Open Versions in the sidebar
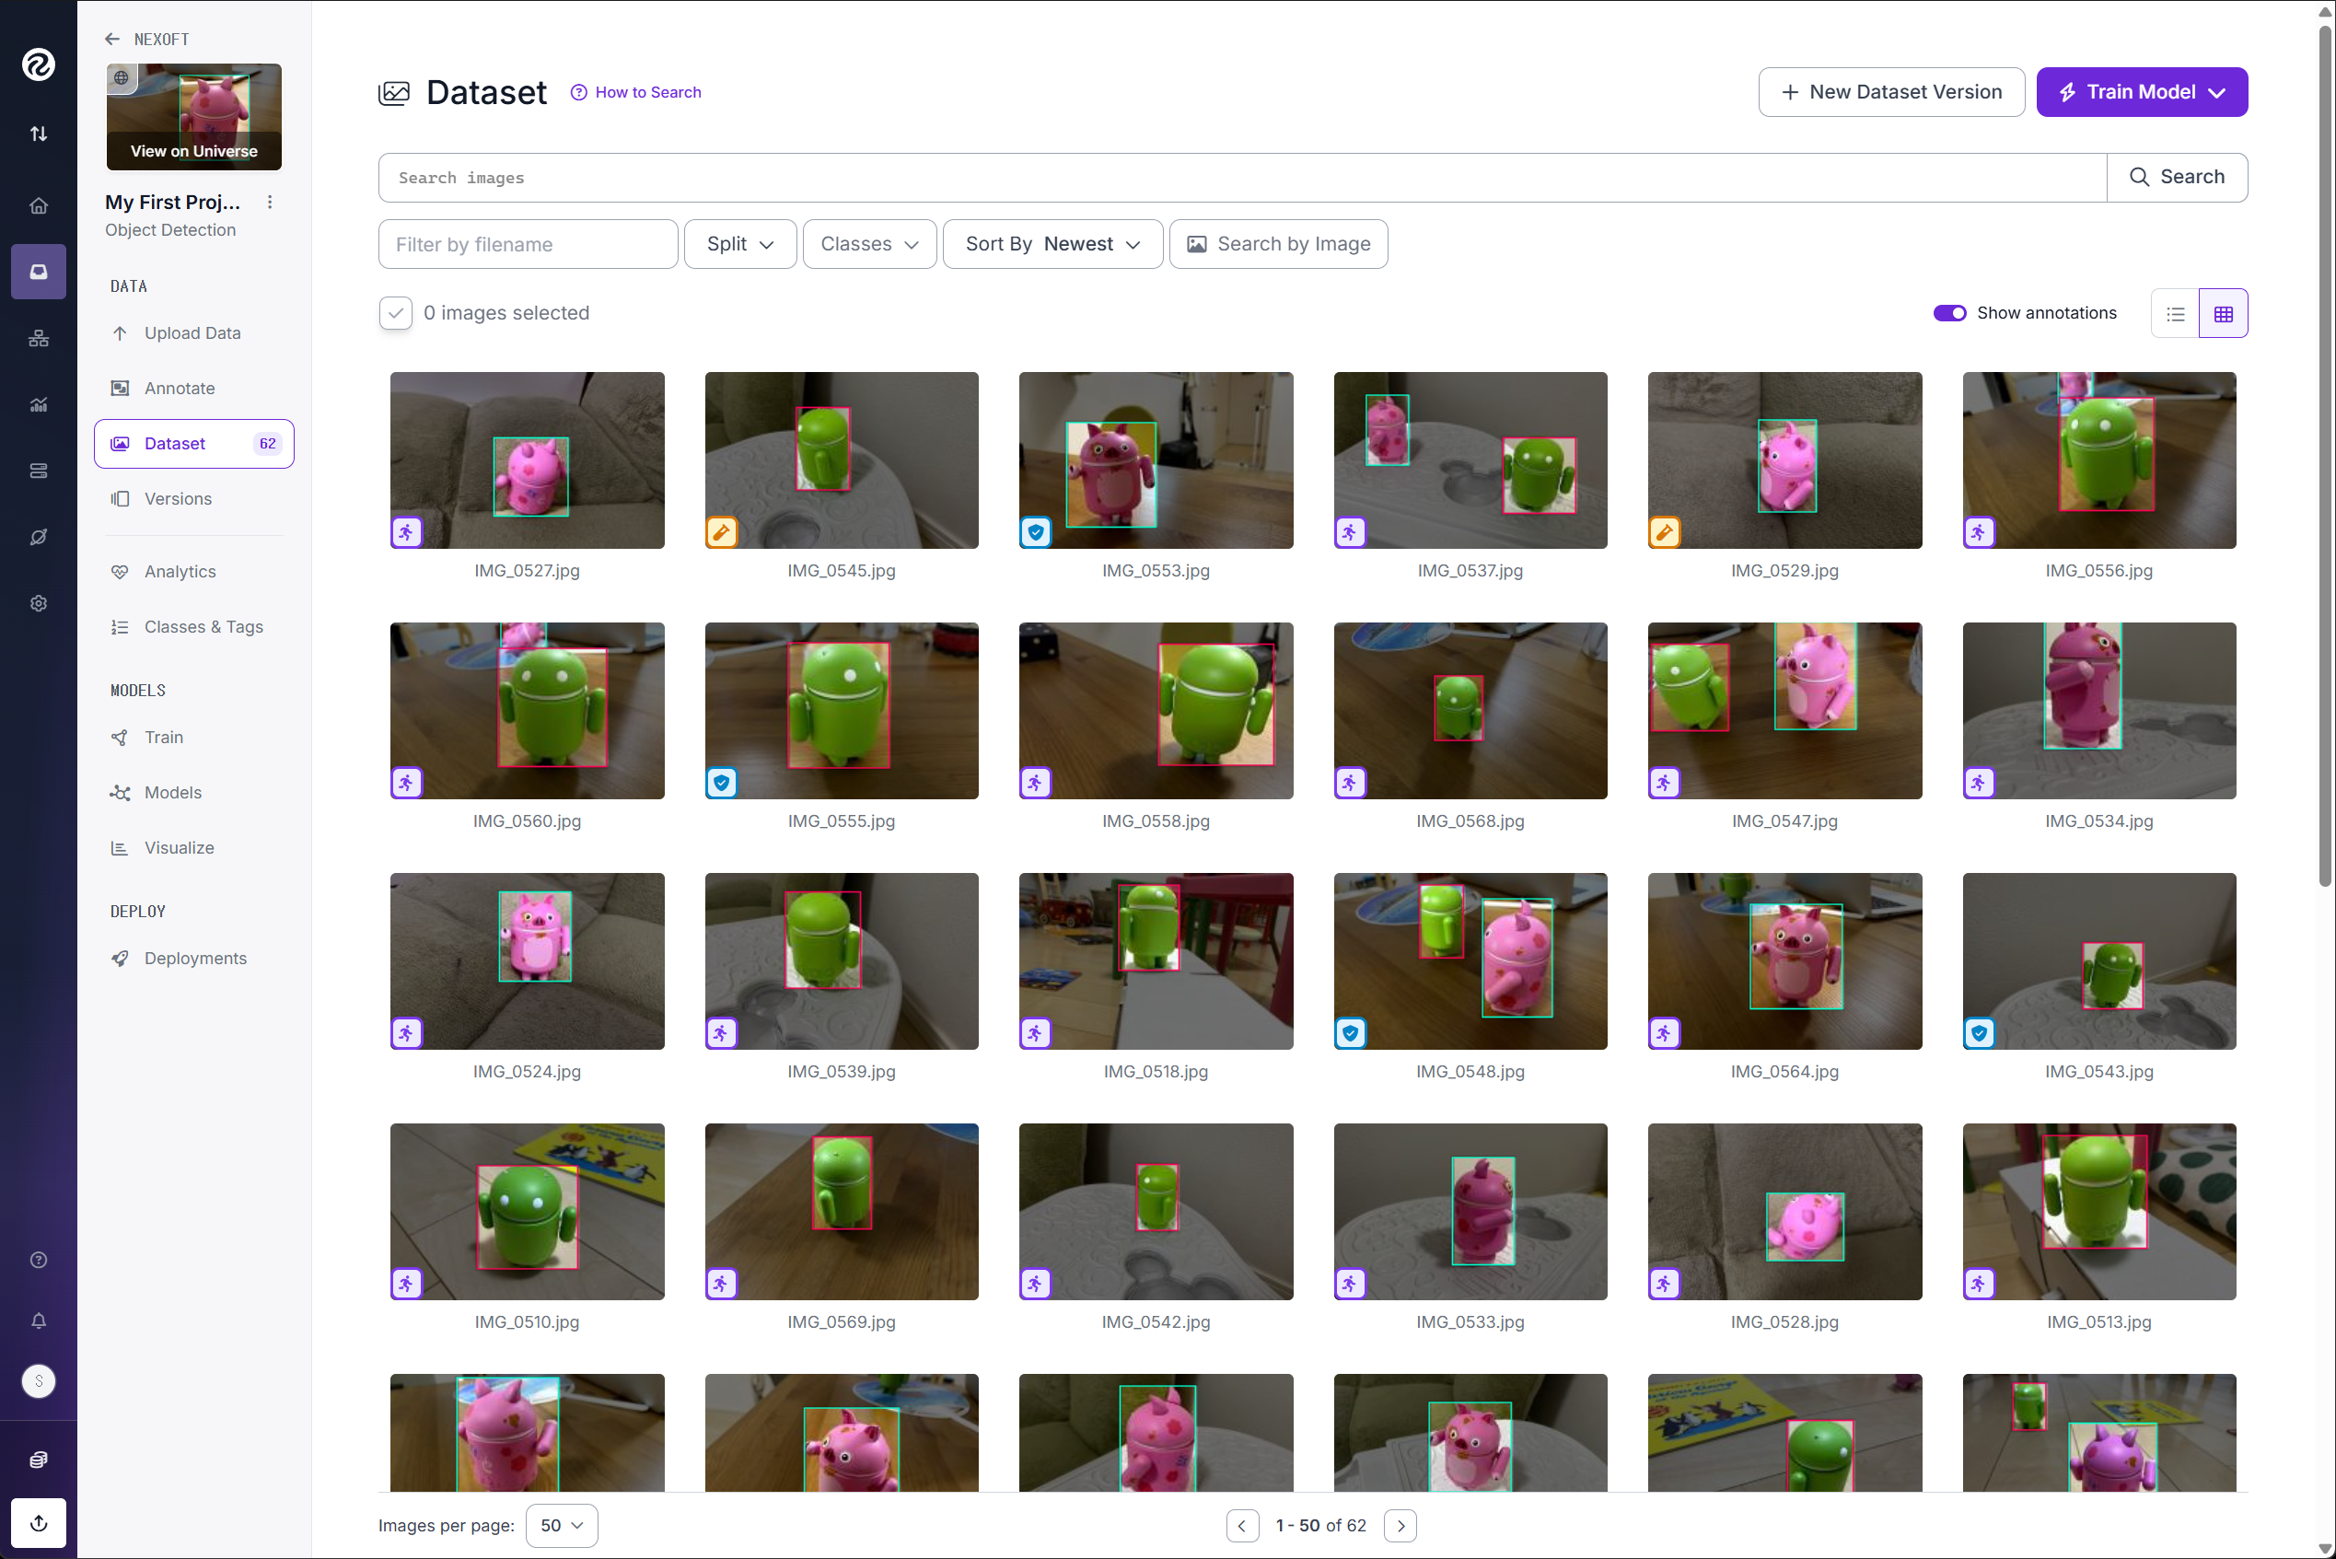Screen dimensions: 2336x1559 pyautogui.click(x=178, y=499)
